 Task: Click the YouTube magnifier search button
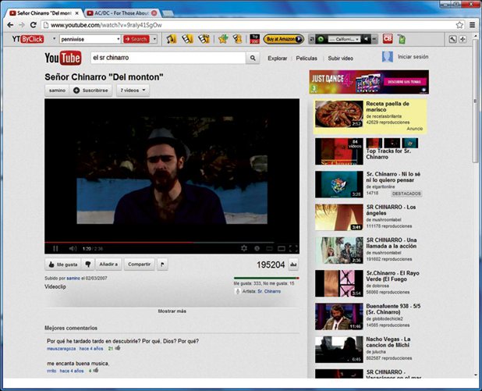pyautogui.click(x=253, y=58)
